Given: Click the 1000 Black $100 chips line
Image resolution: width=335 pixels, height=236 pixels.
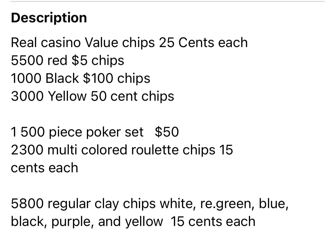Looking at the screenshot, I should coord(80,78).
